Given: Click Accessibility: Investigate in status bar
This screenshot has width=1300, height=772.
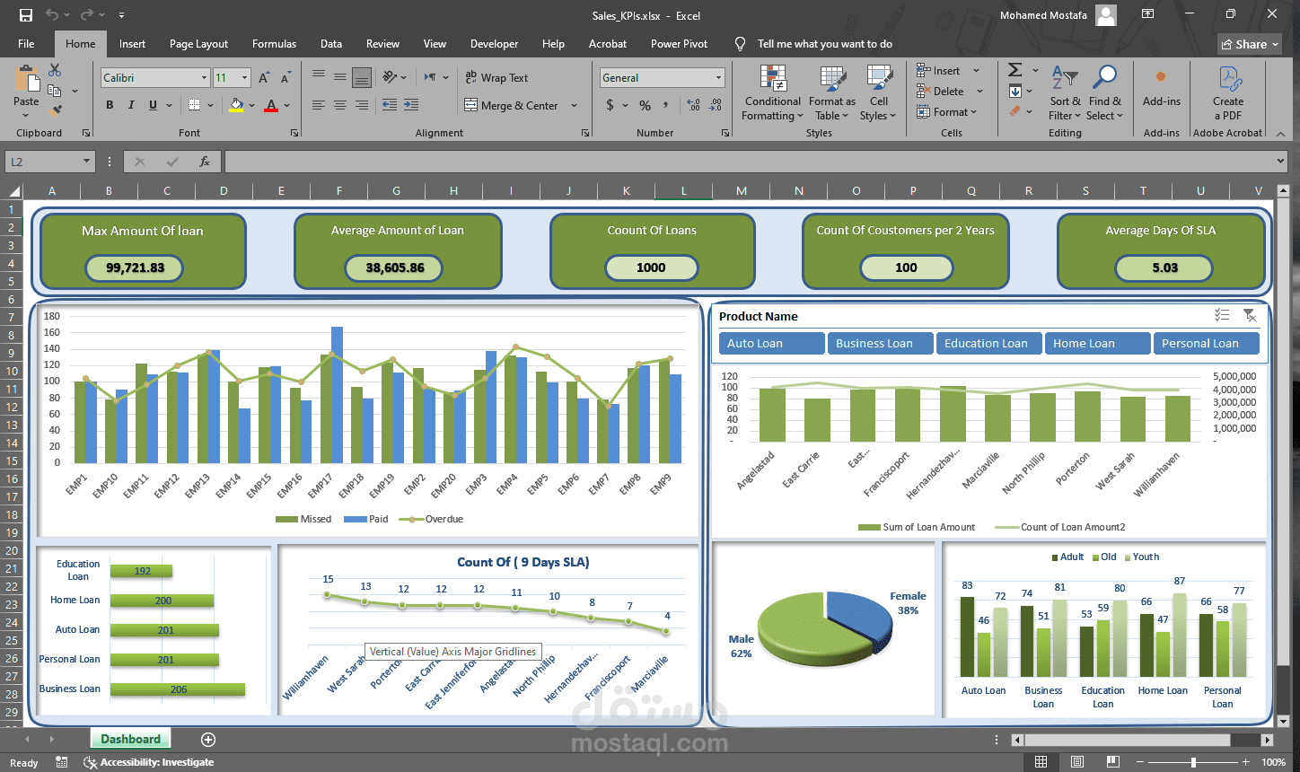Looking at the screenshot, I should pos(149,762).
